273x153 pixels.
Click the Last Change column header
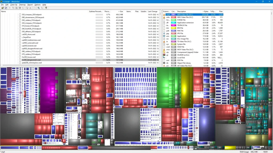pyautogui.click(x=153, y=11)
